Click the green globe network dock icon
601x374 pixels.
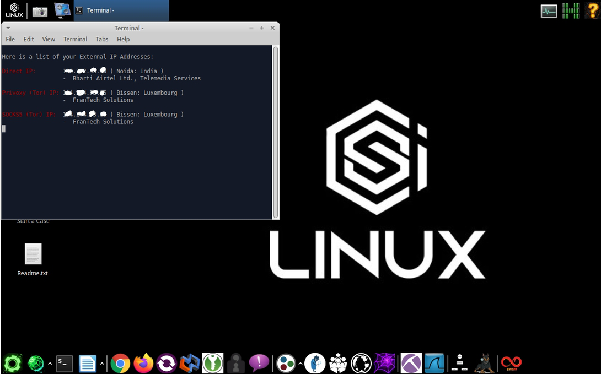[36, 364]
